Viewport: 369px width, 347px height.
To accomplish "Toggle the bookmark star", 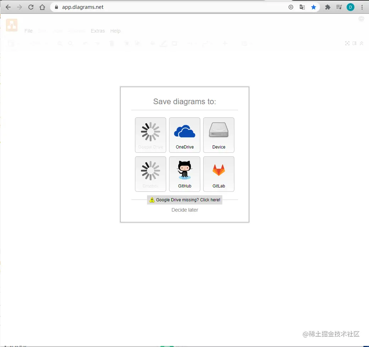I will (x=314, y=7).
